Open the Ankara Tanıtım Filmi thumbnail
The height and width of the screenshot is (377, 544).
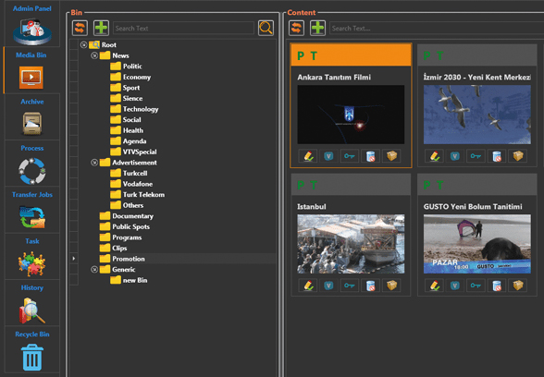[351, 115]
